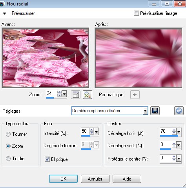Screen dimensions: 186x188
Task: Open the Réglages presets dropdown
Action: tap(145, 111)
